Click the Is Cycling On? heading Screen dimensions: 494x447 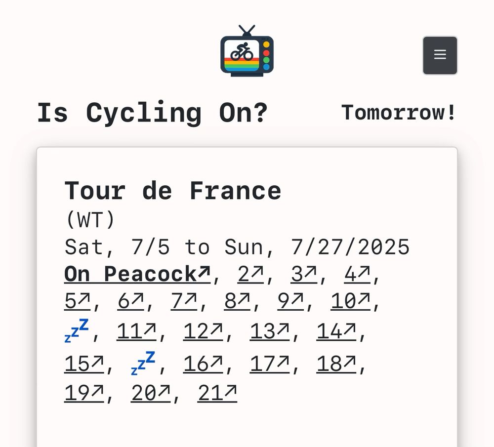click(x=153, y=112)
